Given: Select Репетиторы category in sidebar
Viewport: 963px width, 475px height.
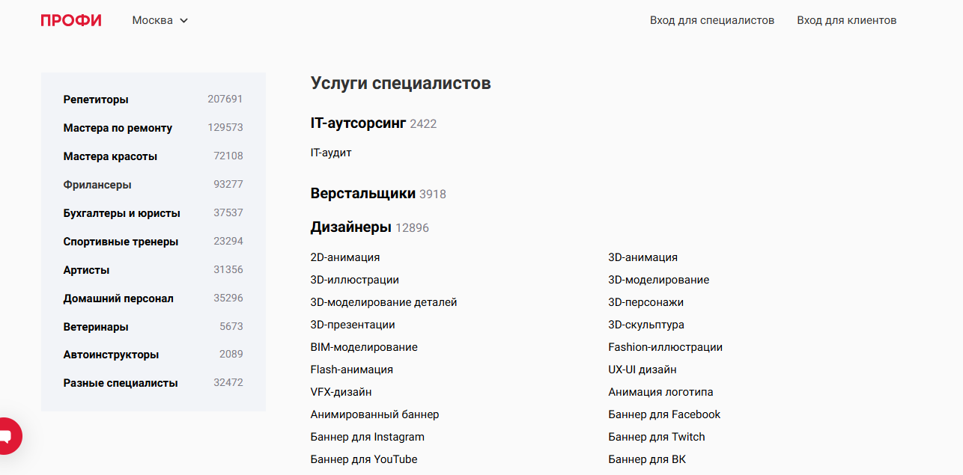Looking at the screenshot, I should [96, 99].
